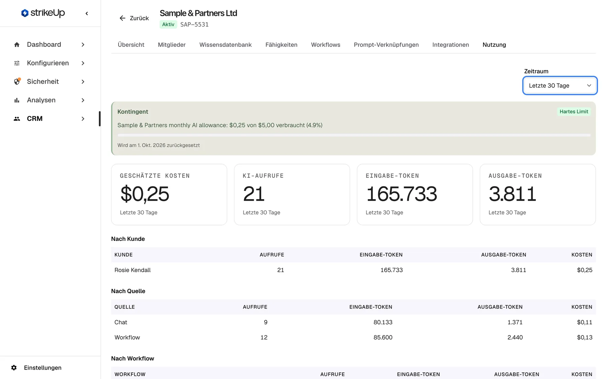Screen dimensions: 606x379
Task: Select the Nutzung tab
Action: coord(494,45)
